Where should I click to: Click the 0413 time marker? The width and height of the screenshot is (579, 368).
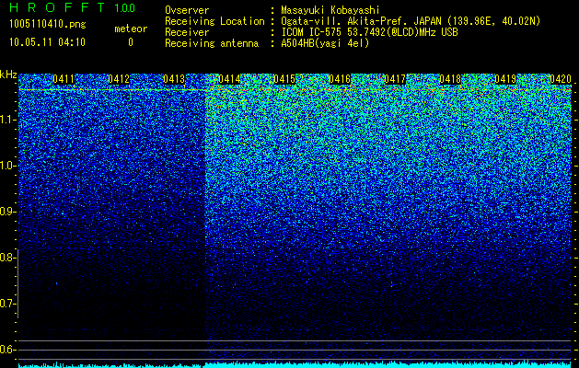pyautogui.click(x=174, y=79)
